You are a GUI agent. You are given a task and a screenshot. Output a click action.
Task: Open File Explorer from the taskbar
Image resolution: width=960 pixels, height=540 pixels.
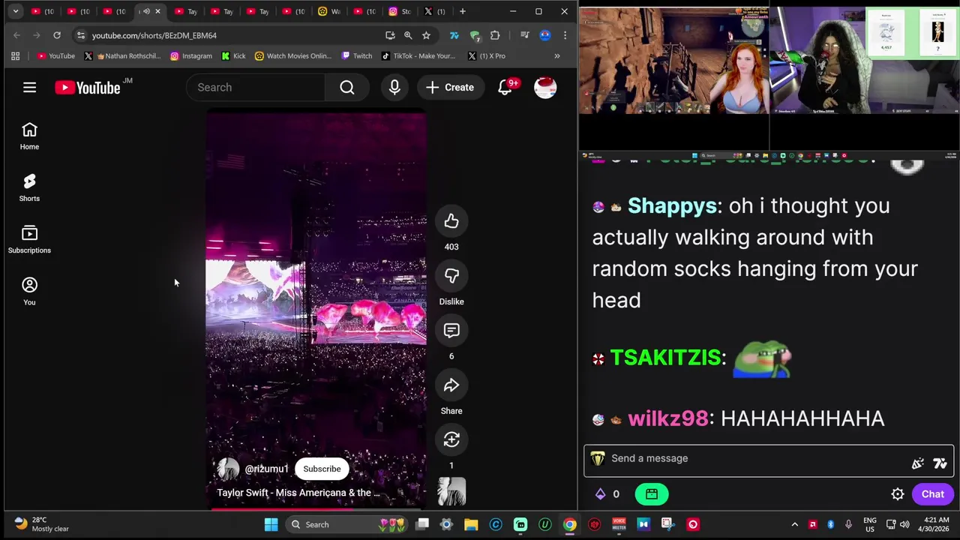[471, 524]
